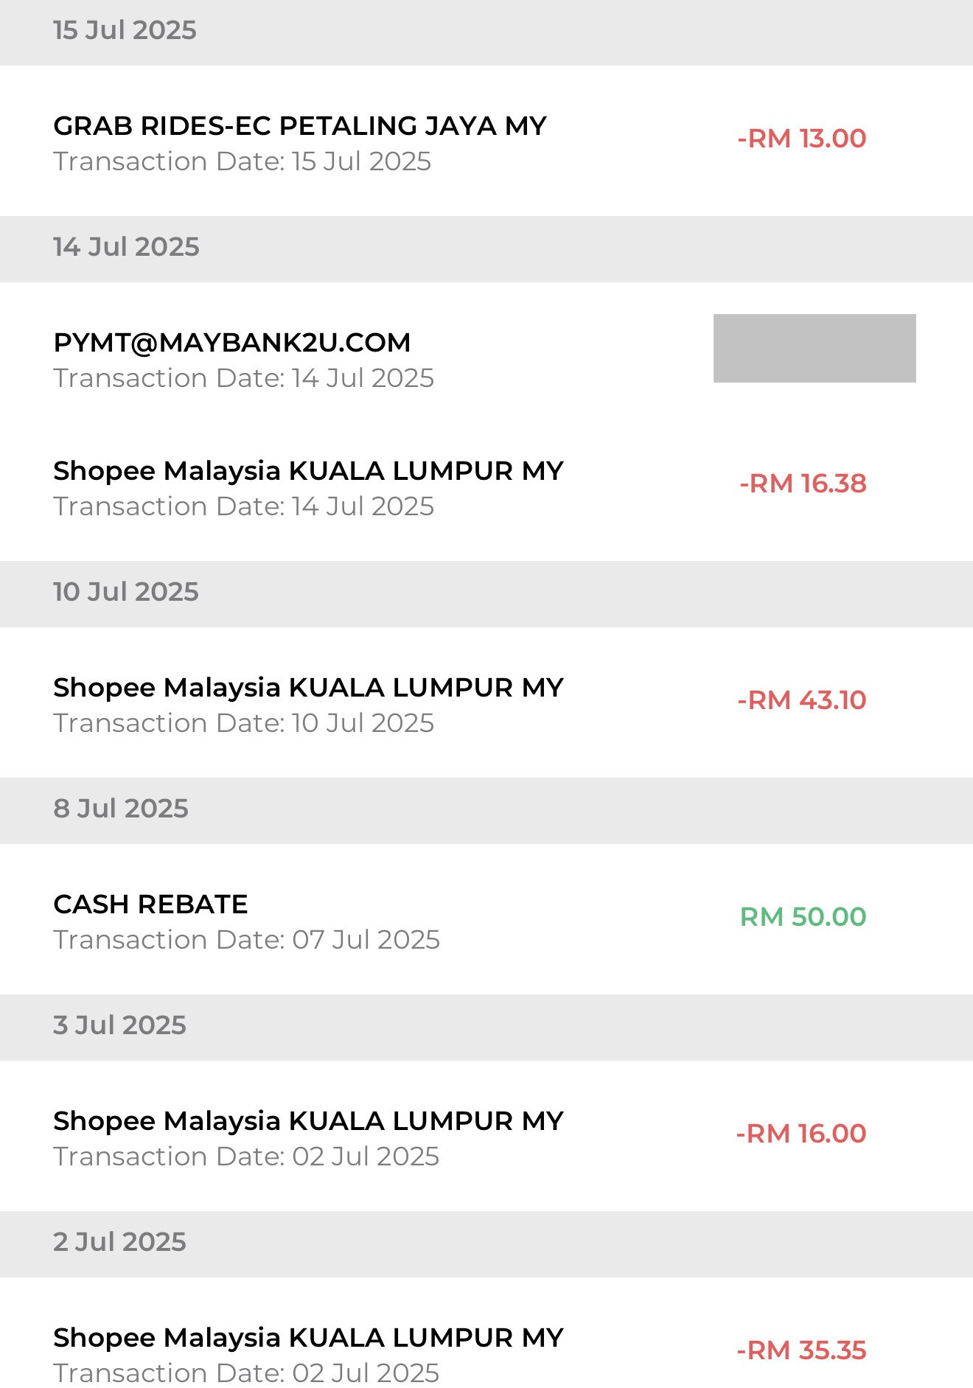
Task: Click the Transaction Date: 15 Jul 2025 text
Action: pyautogui.click(x=242, y=161)
